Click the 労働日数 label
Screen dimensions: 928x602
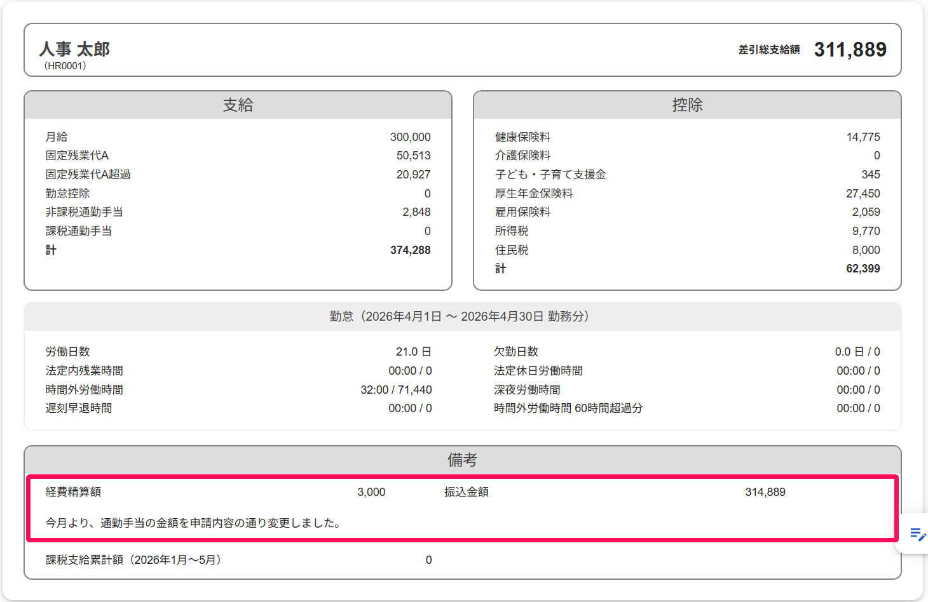click(67, 351)
